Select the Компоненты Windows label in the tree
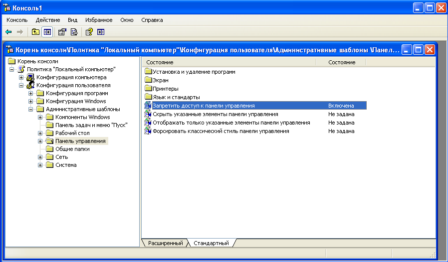The width and height of the screenshot is (448, 262). tap(83, 117)
